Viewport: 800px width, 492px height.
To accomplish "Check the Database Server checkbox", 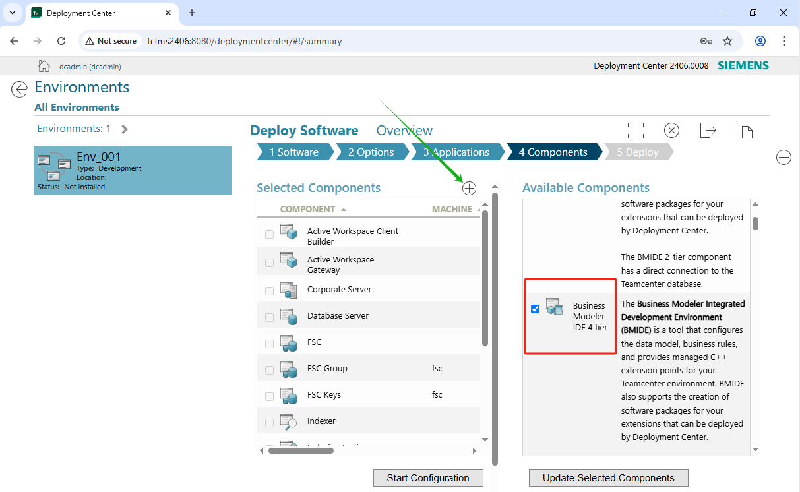I will 269,317.
